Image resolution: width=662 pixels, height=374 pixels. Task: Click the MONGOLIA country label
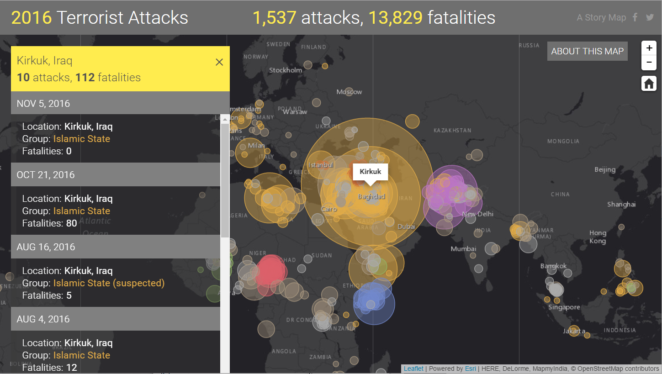[563, 141]
